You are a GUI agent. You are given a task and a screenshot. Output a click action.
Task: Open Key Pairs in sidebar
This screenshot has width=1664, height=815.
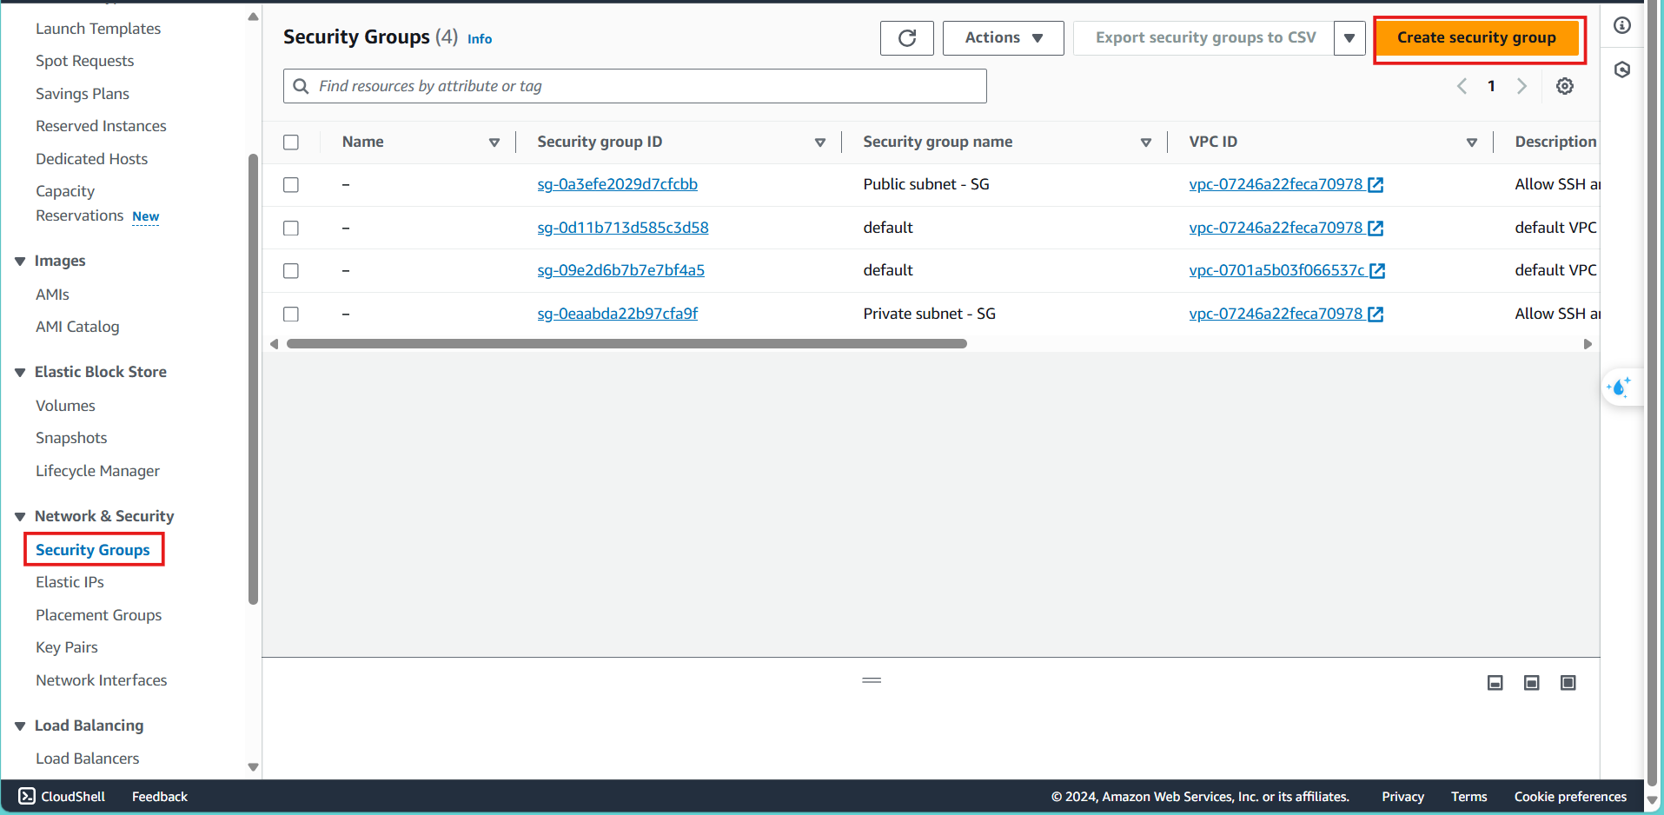[x=67, y=647]
